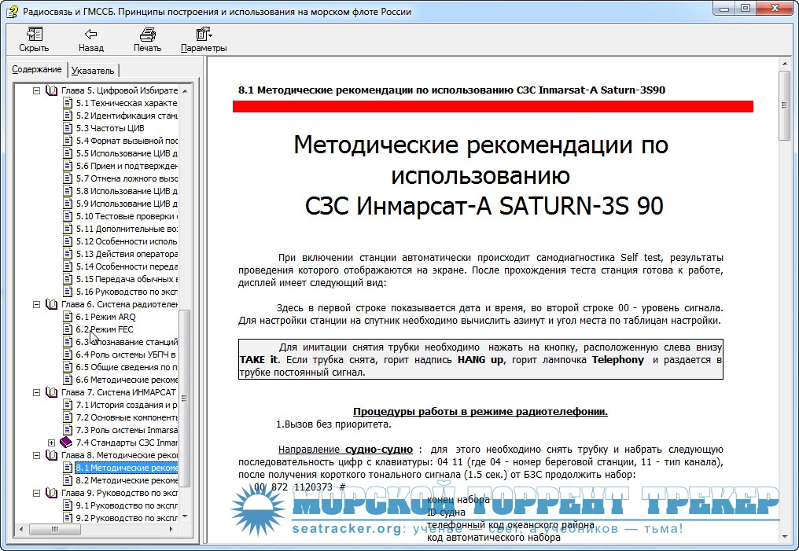Click the help window title bar icon

13,11
